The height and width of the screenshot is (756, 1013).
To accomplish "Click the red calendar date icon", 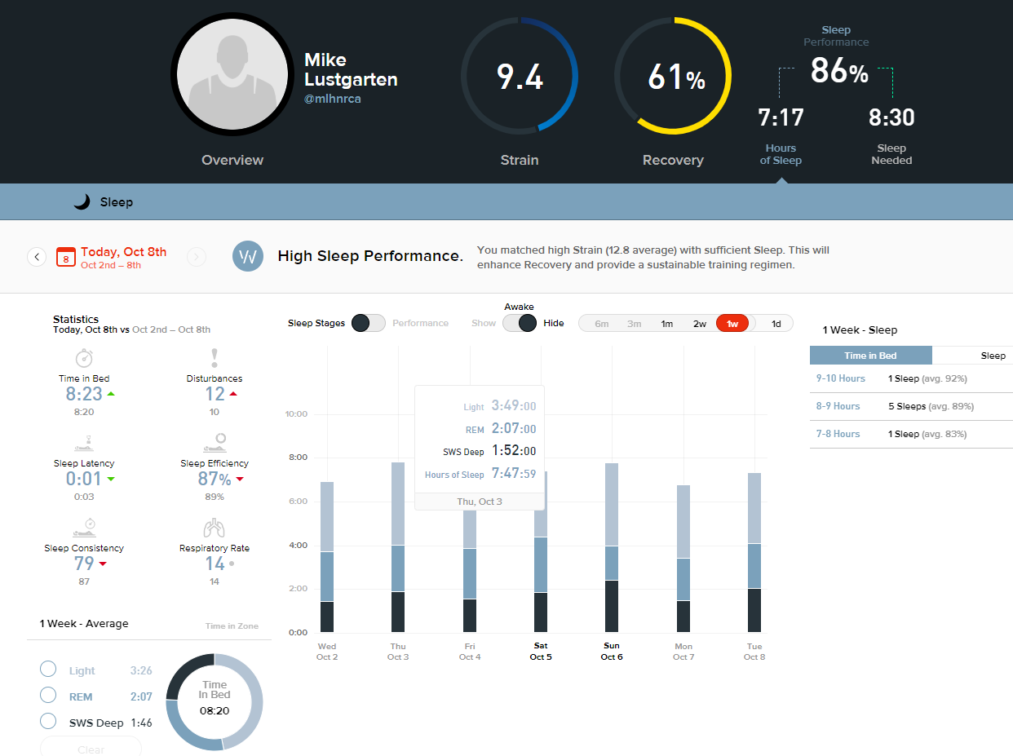I will (x=67, y=258).
